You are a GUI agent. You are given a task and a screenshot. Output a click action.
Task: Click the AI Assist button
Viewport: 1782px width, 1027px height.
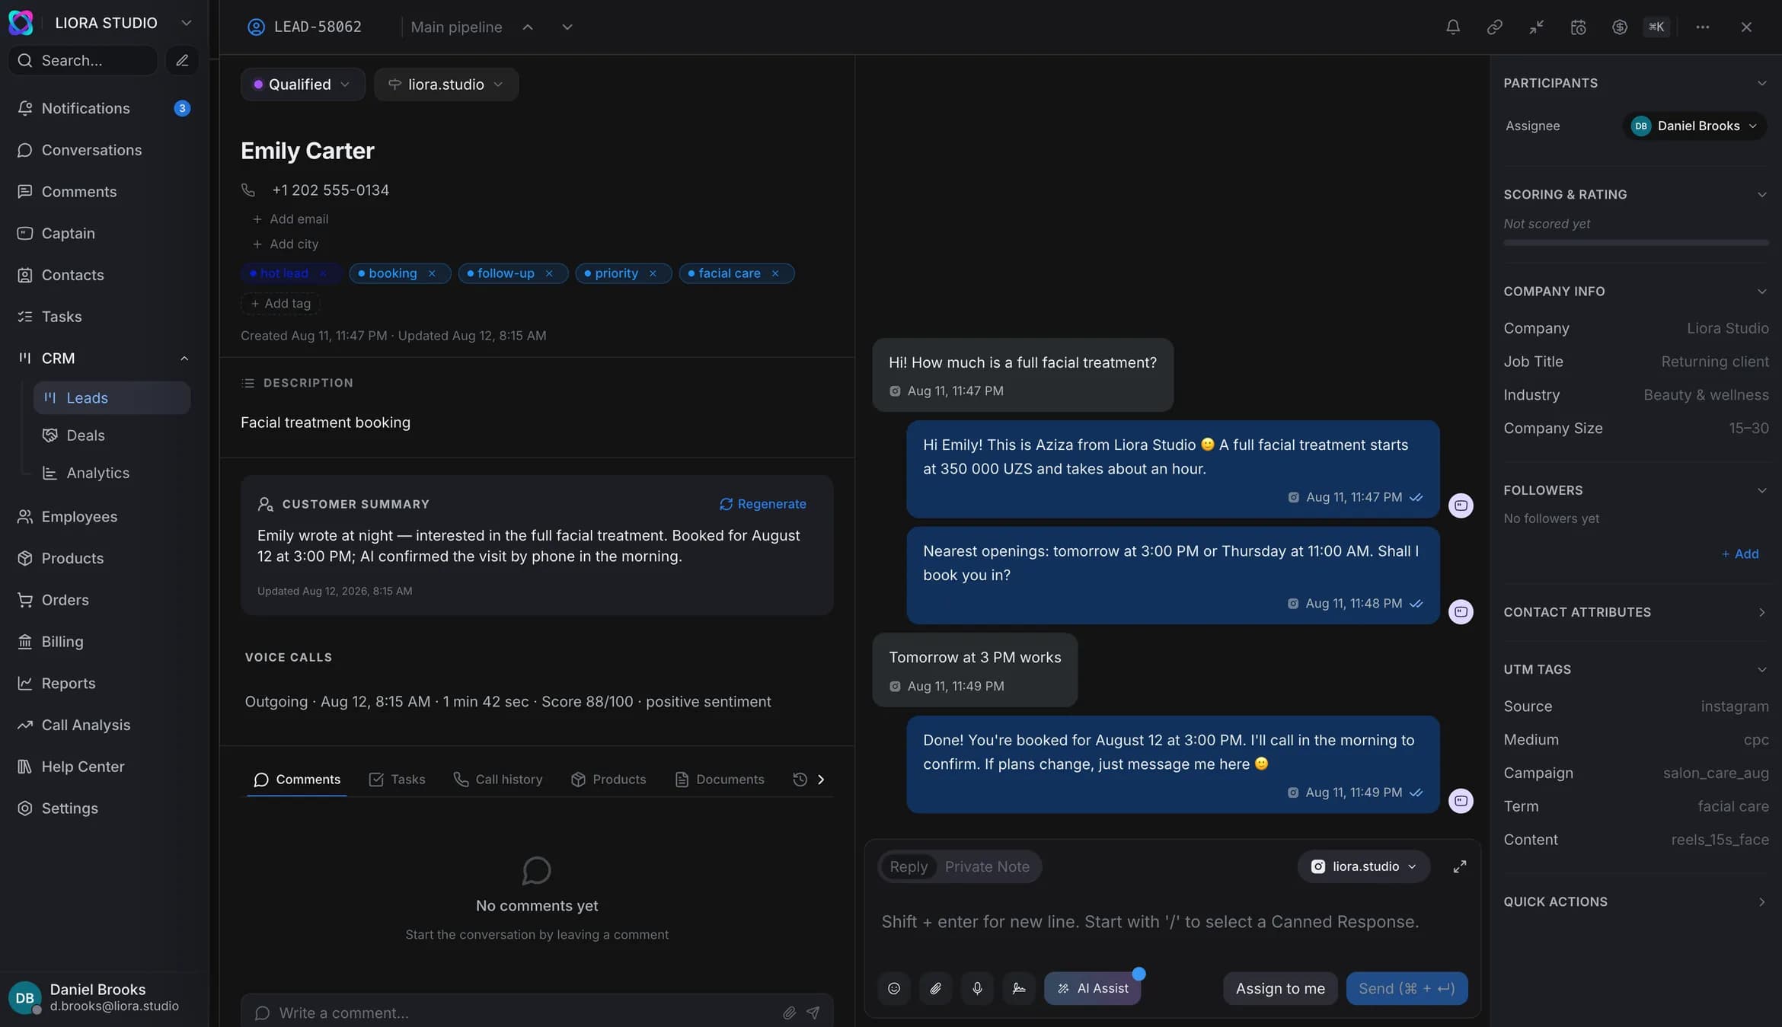[1092, 988]
